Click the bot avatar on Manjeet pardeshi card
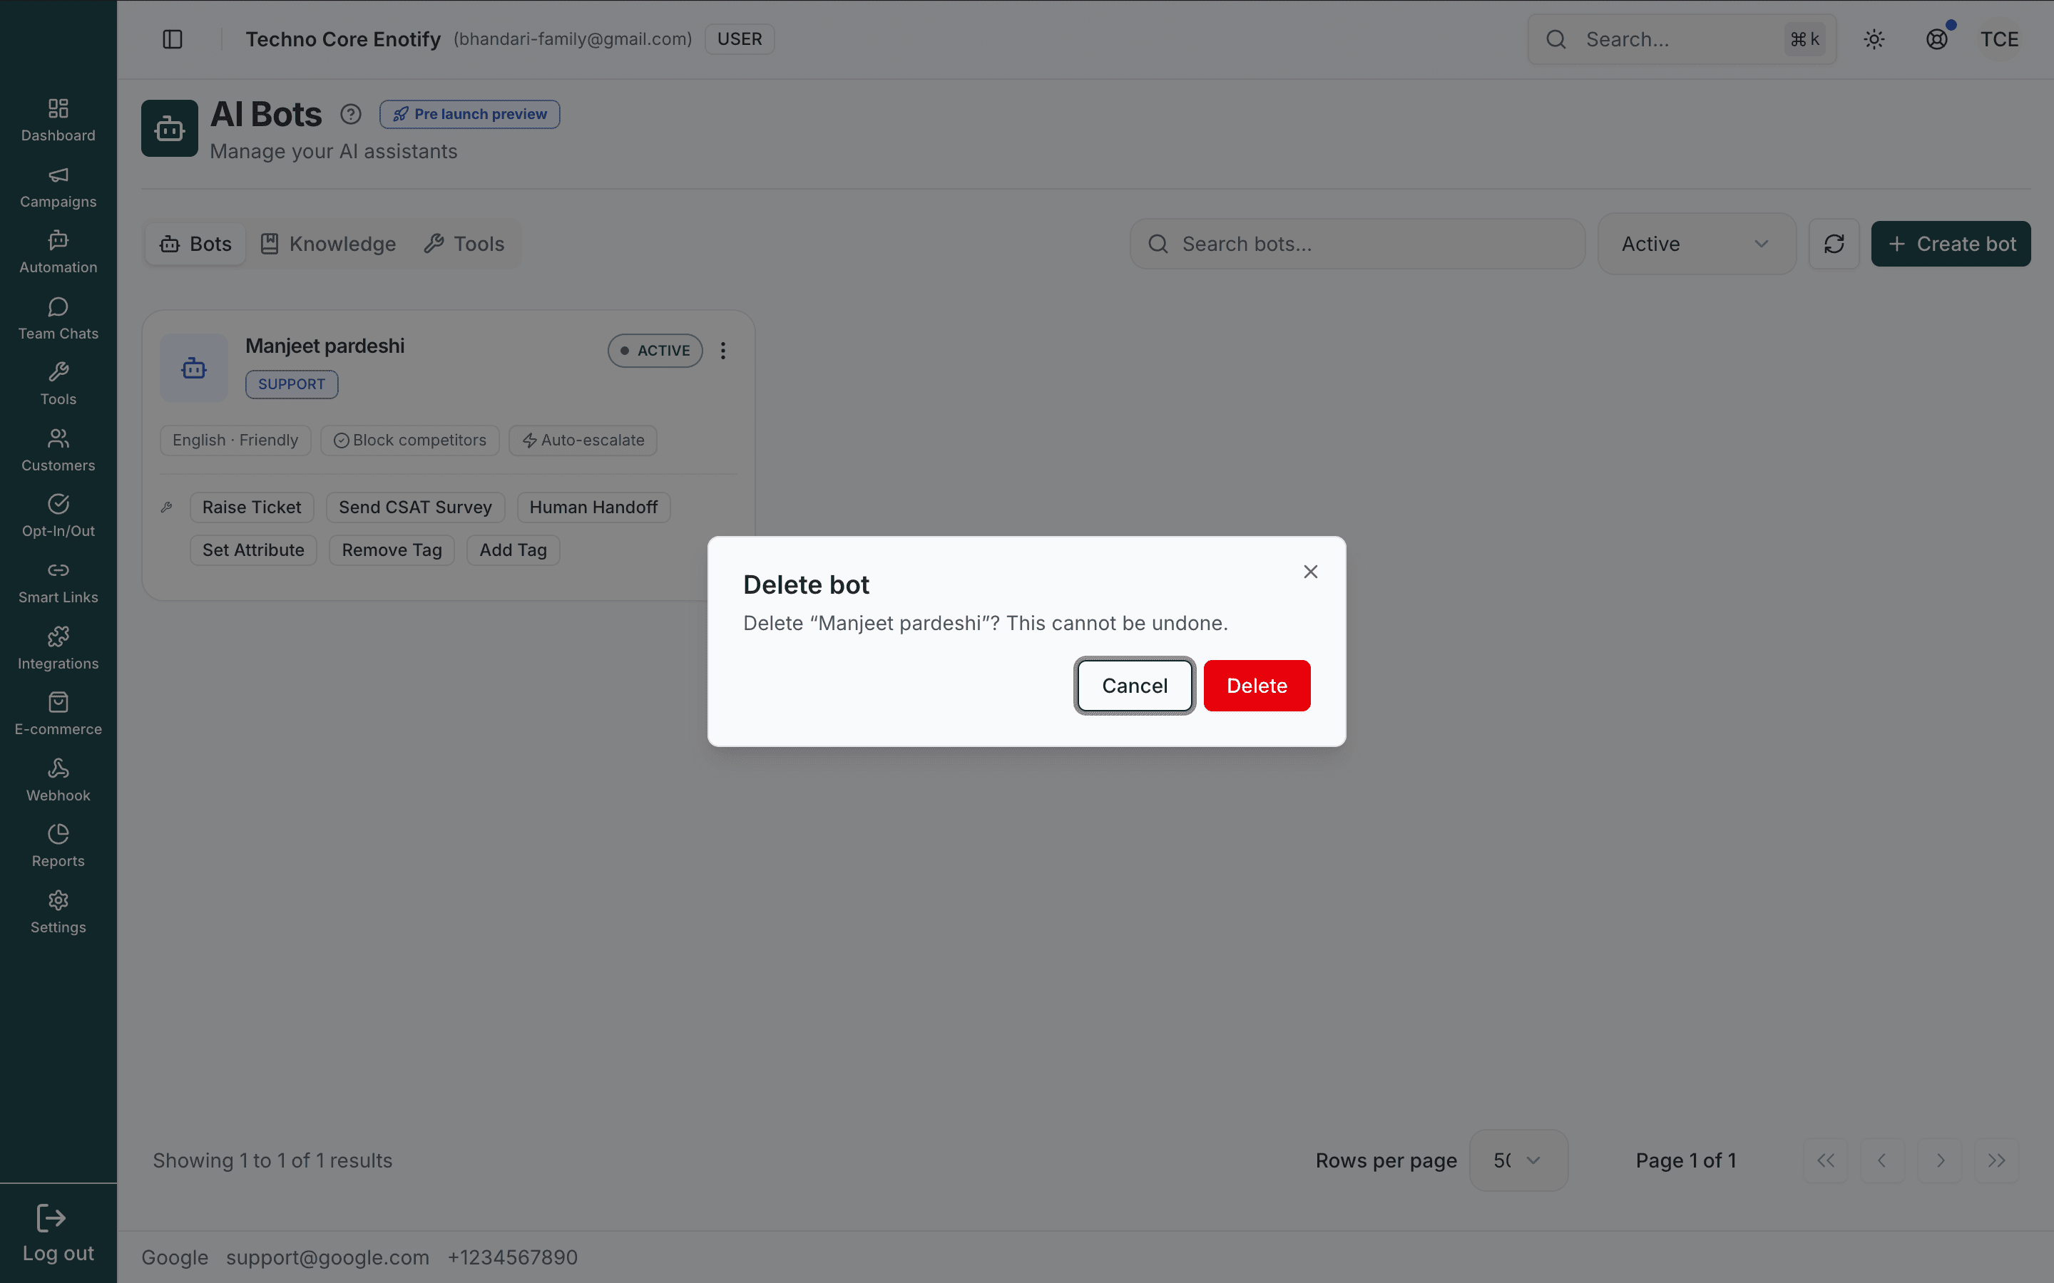The height and width of the screenshot is (1283, 2054). [x=195, y=367]
